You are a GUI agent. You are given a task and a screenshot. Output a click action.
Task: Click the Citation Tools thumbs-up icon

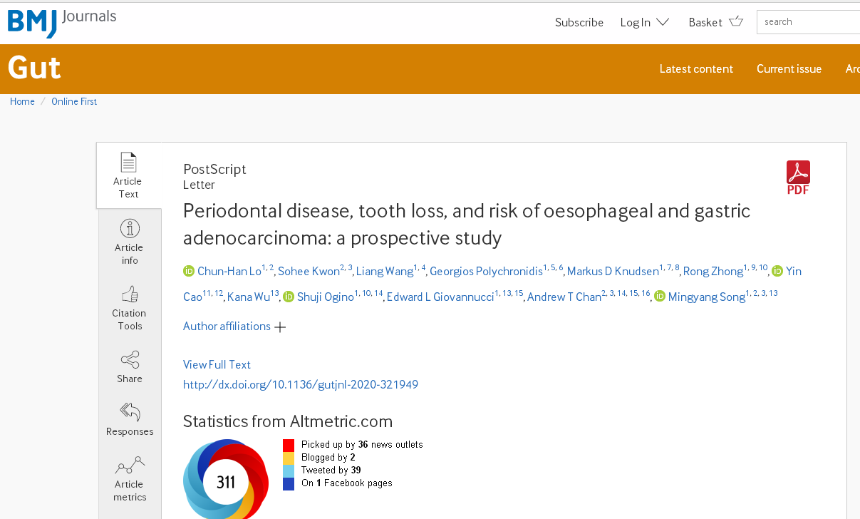click(x=130, y=294)
